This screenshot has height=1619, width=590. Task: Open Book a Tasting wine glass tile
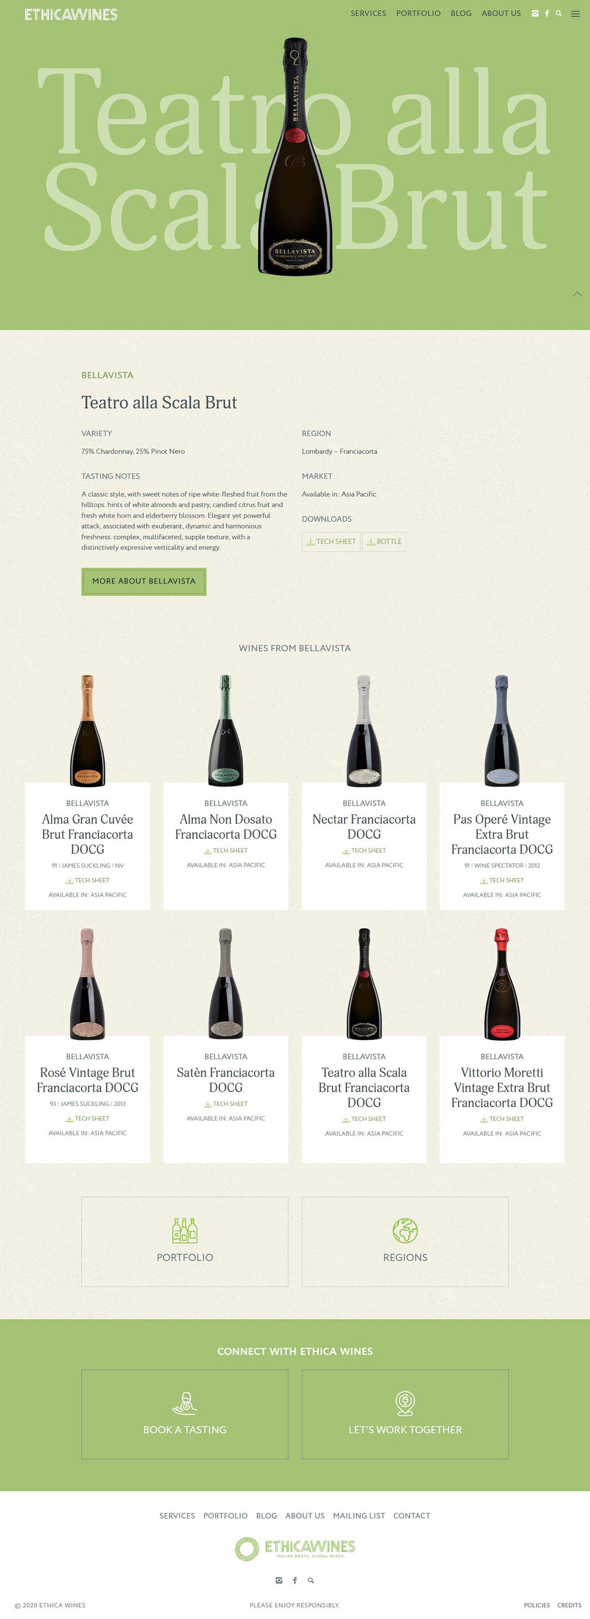[x=185, y=1414]
